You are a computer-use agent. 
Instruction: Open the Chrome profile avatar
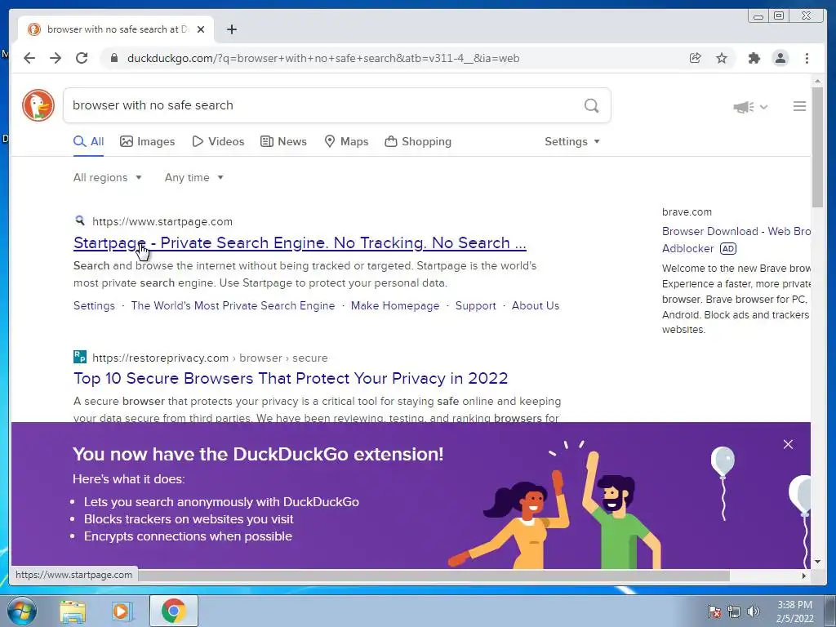point(780,58)
